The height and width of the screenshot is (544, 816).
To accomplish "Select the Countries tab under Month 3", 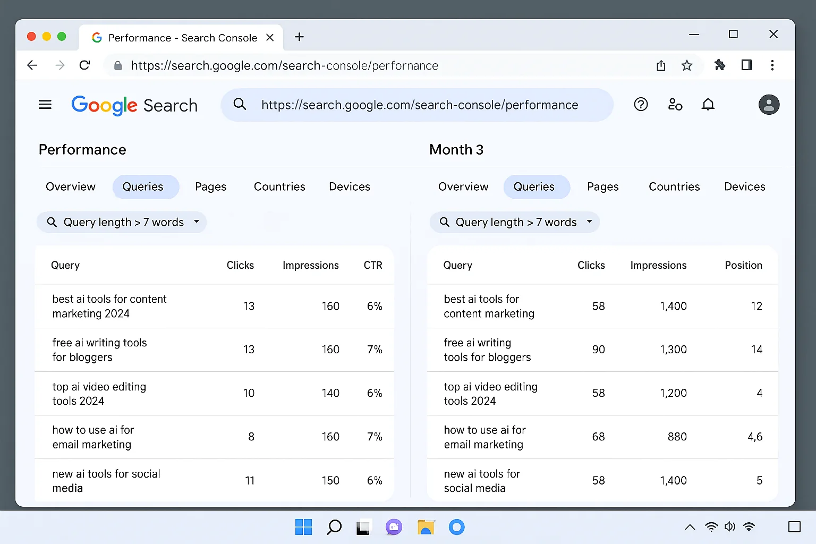I will [674, 186].
